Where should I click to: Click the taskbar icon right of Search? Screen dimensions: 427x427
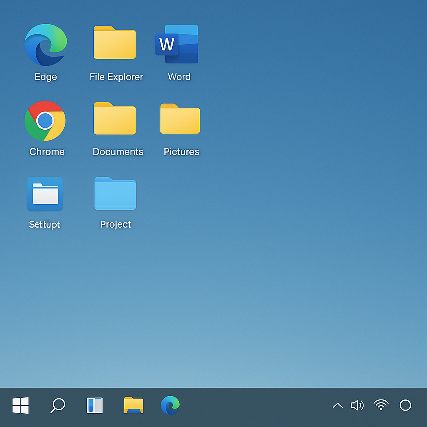tap(95, 405)
